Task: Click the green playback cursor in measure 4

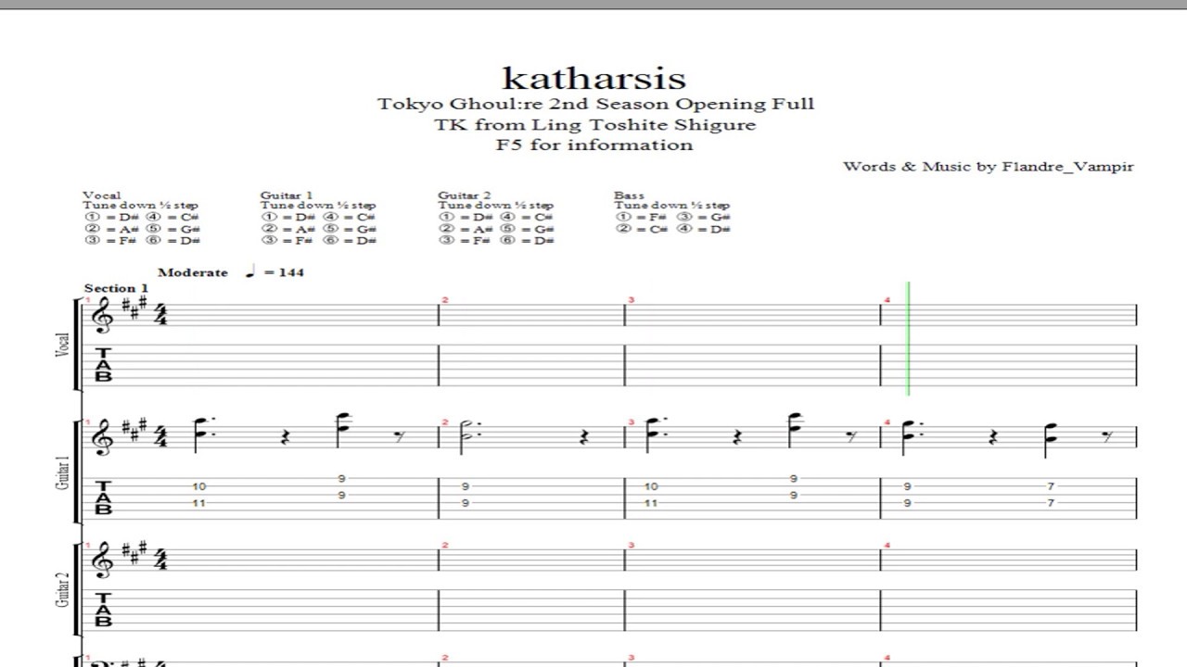Action: click(909, 338)
